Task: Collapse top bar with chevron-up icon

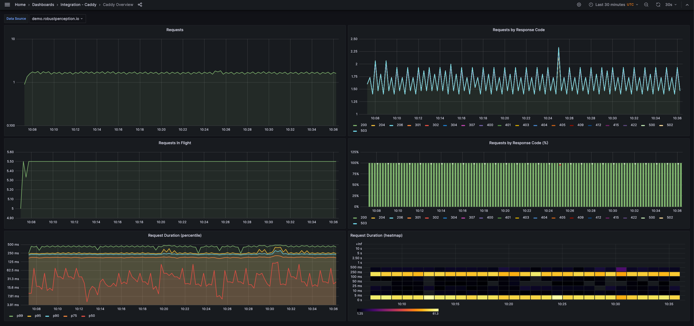Action: pos(687,5)
